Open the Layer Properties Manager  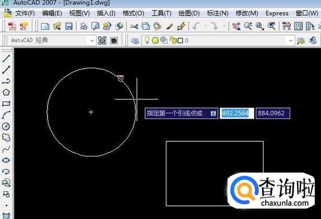point(135,41)
